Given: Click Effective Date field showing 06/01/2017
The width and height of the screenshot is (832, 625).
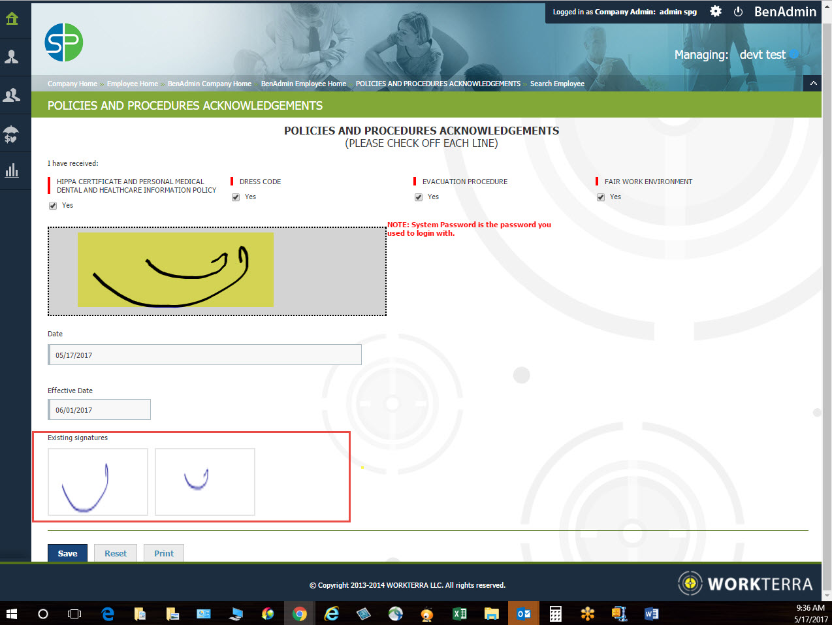Looking at the screenshot, I should 99,409.
